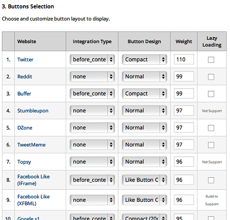This screenshot has height=220, width=230.
Task: Open Stumbleupon button design dropdown
Action: pyautogui.click(x=144, y=110)
